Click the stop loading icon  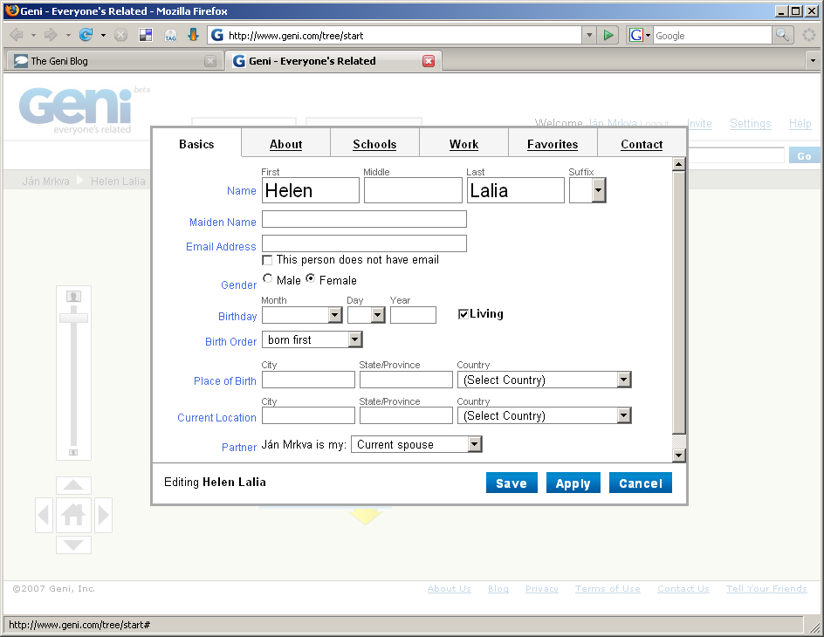click(120, 35)
